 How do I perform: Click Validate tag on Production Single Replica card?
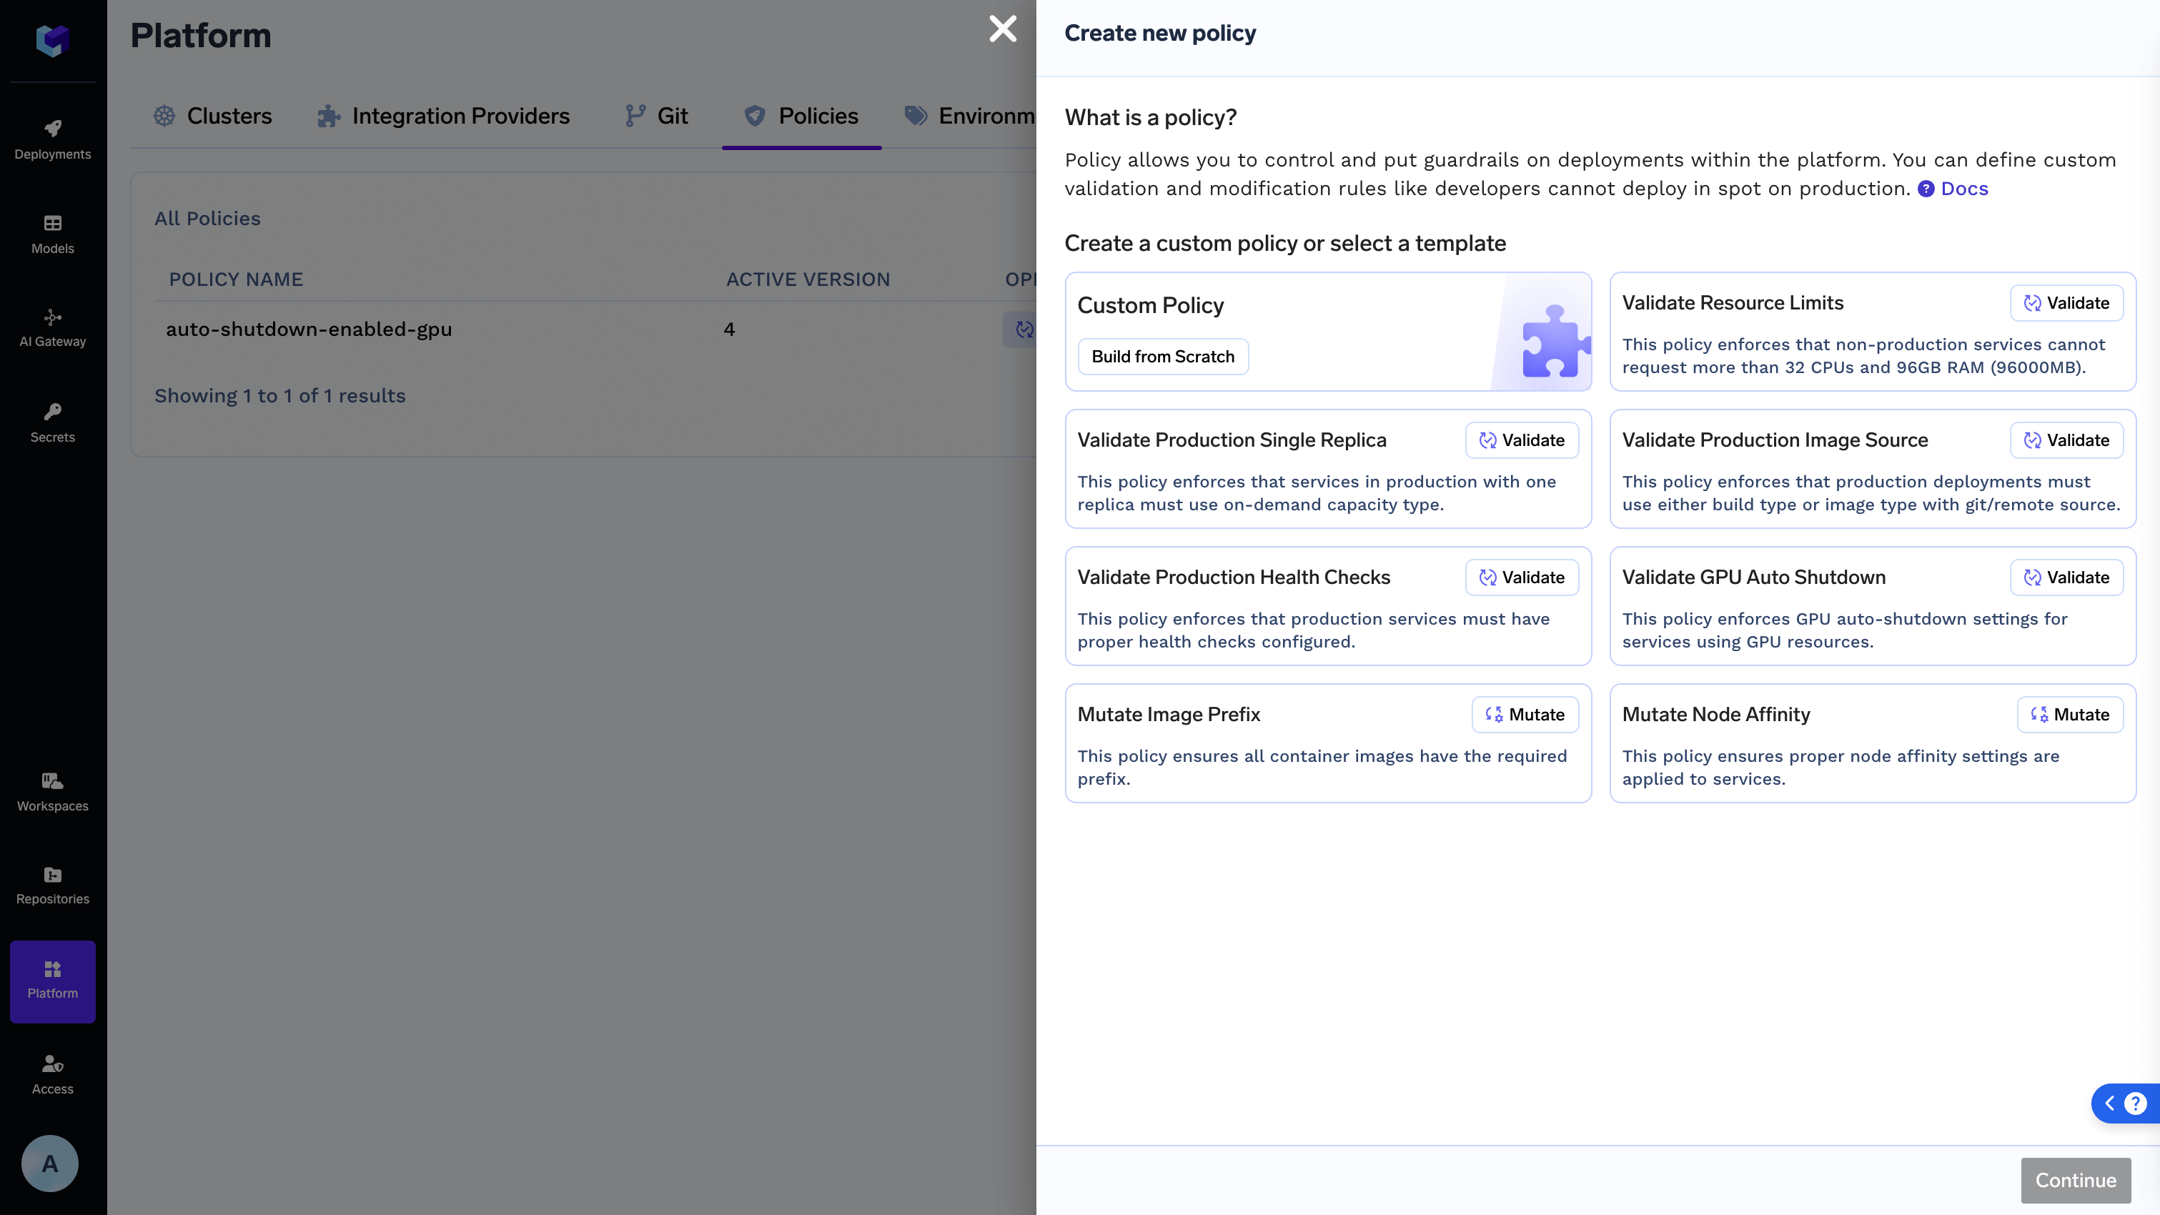click(1521, 440)
